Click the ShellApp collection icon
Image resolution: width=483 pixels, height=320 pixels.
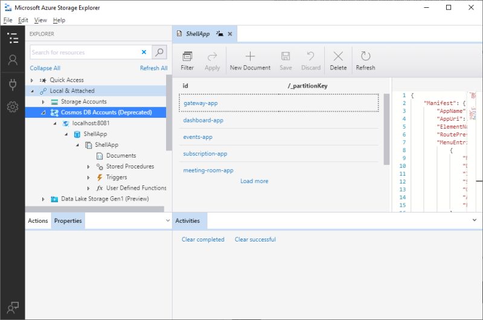tap(88, 145)
